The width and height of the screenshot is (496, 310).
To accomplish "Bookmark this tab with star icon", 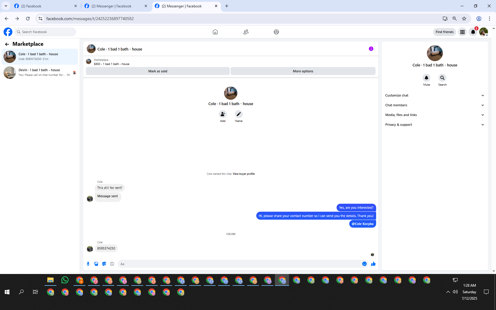I will (464, 19).
